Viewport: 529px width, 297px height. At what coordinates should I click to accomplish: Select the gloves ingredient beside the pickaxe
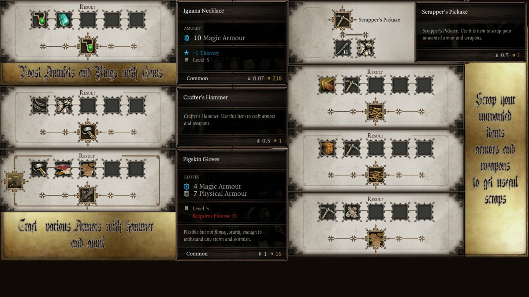(x=352, y=213)
